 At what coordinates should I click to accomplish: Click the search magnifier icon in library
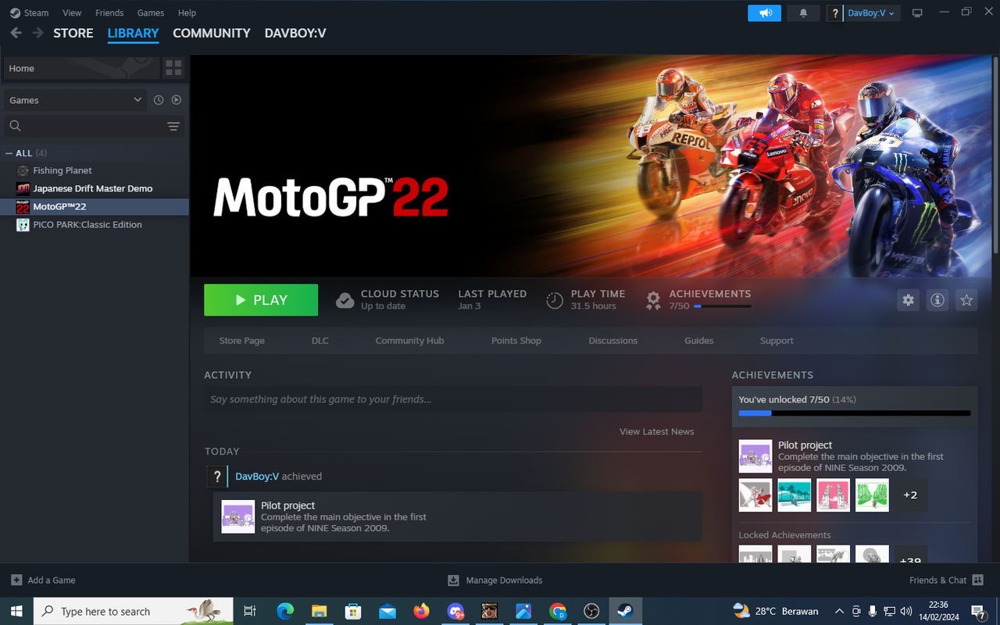coord(15,126)
